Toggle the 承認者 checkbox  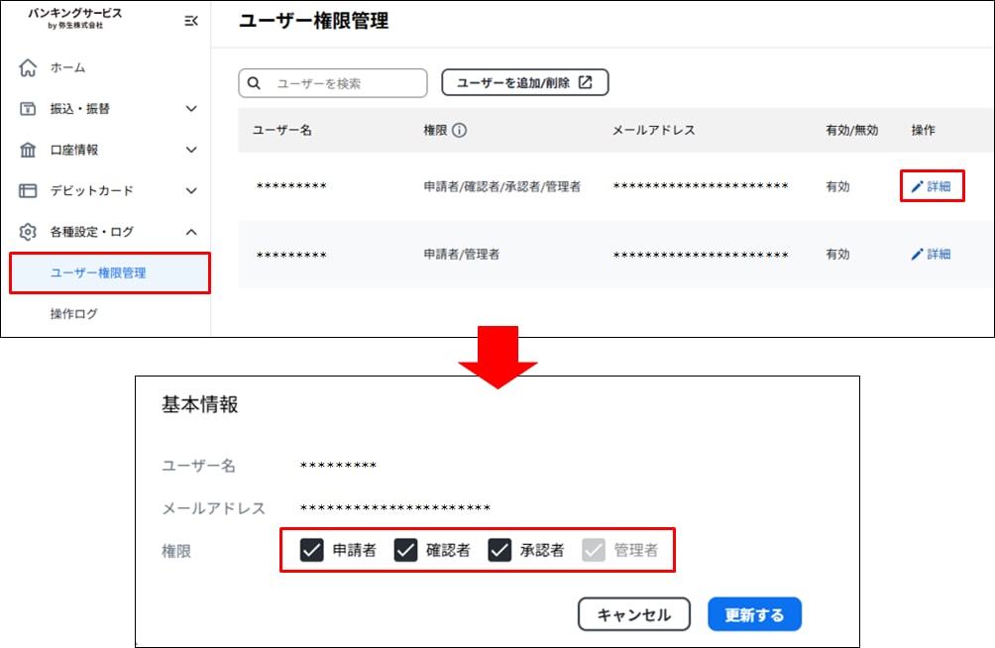click(499, 550)
